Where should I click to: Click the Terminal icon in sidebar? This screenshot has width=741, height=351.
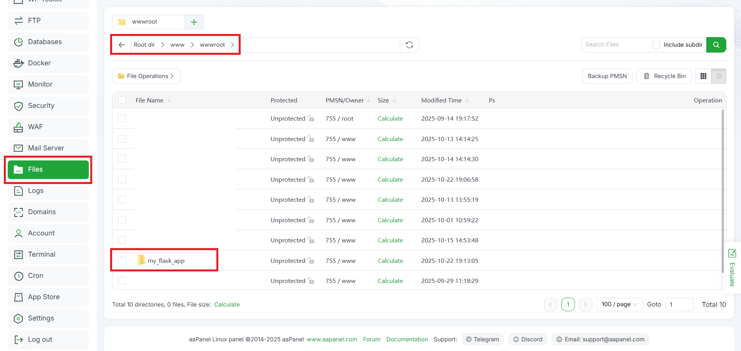[x=18, y=254]
